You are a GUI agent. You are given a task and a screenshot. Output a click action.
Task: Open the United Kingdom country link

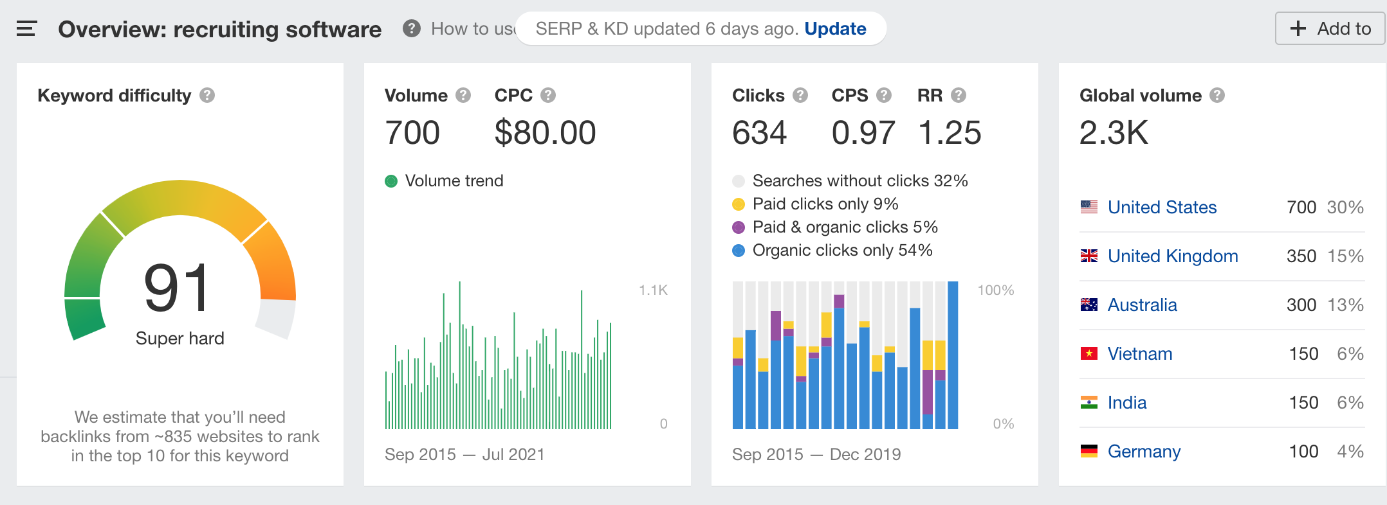click(1173, 256)
